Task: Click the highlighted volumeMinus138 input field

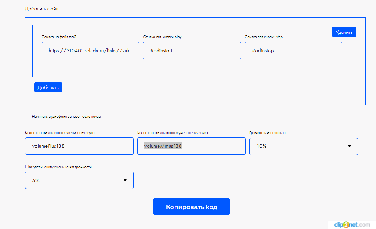Action: click(191, 146)
